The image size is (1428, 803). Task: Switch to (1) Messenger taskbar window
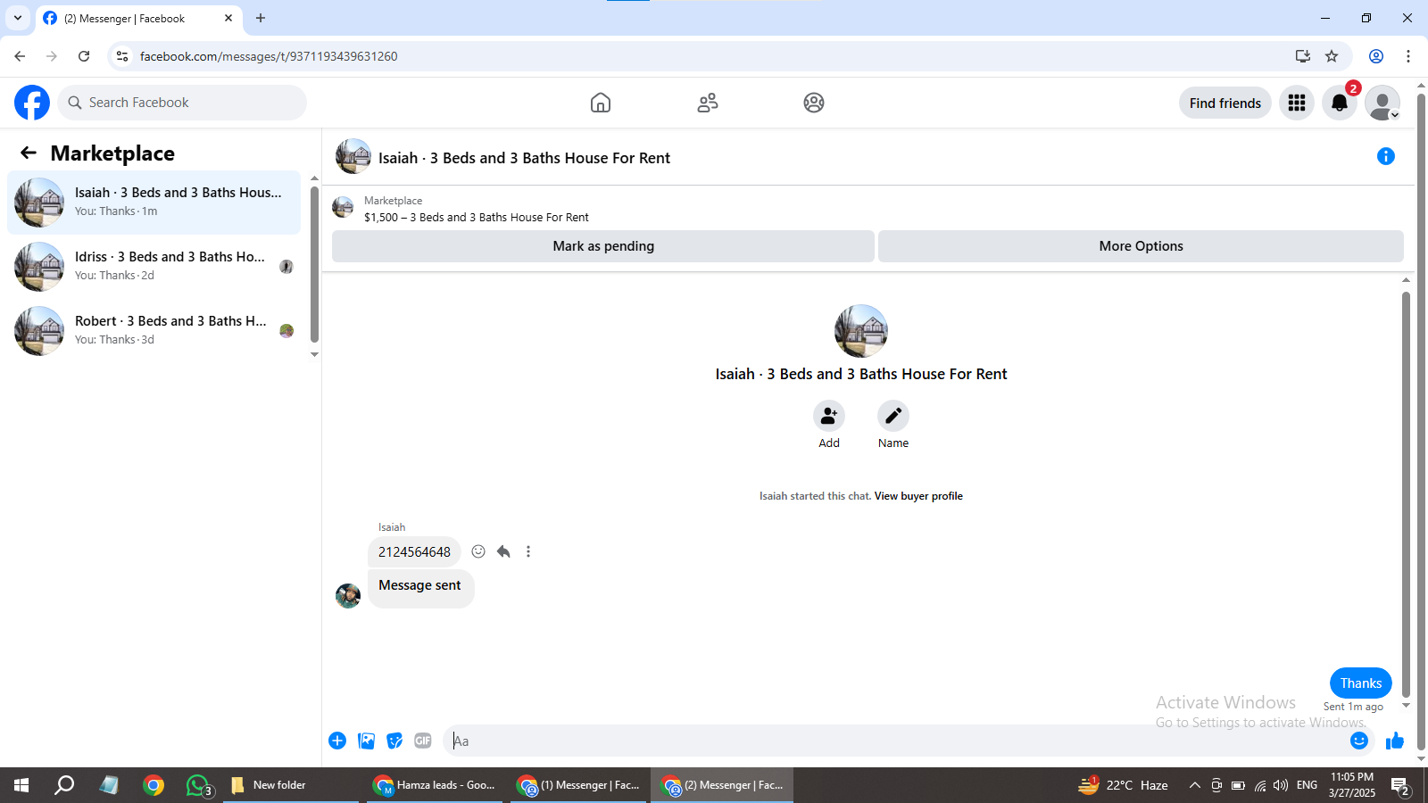pyautogui.click(x=579, y=785)
